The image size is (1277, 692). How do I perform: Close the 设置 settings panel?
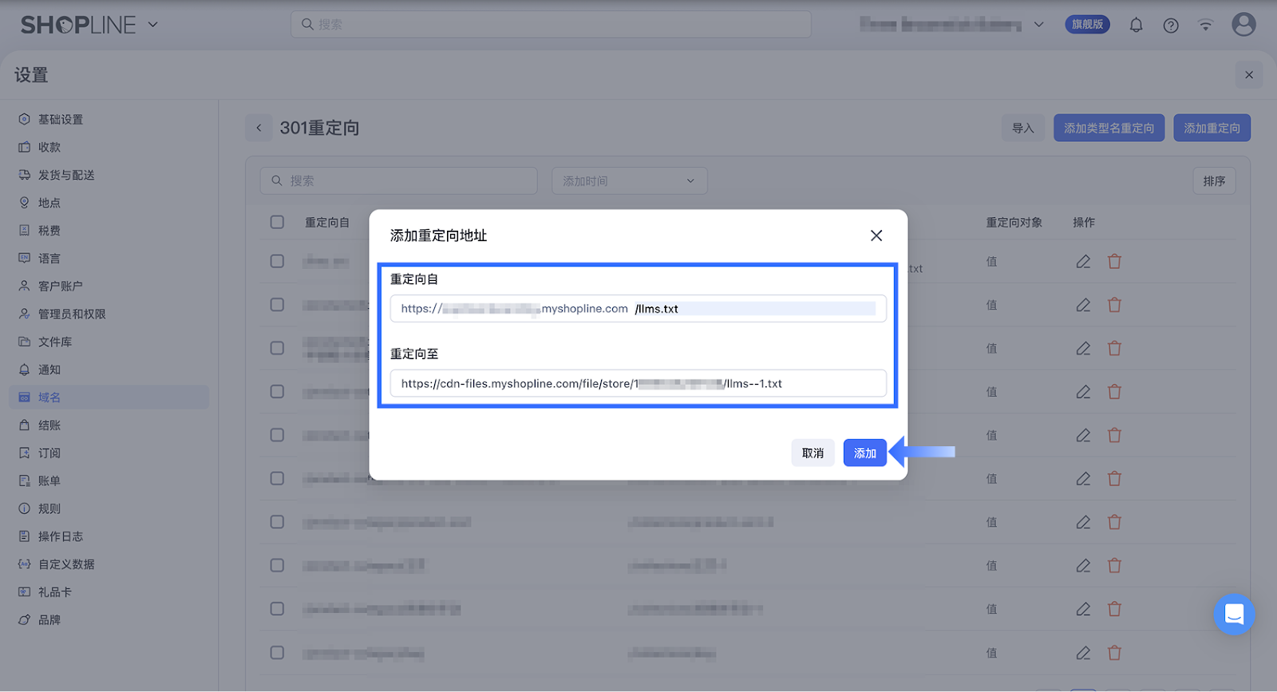(x=1249, y=75)
